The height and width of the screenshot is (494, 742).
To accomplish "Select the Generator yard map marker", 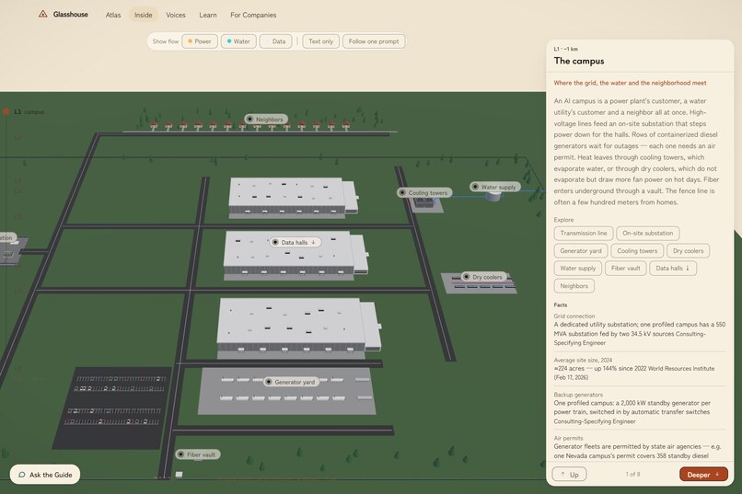I will (x=291, y=382).
